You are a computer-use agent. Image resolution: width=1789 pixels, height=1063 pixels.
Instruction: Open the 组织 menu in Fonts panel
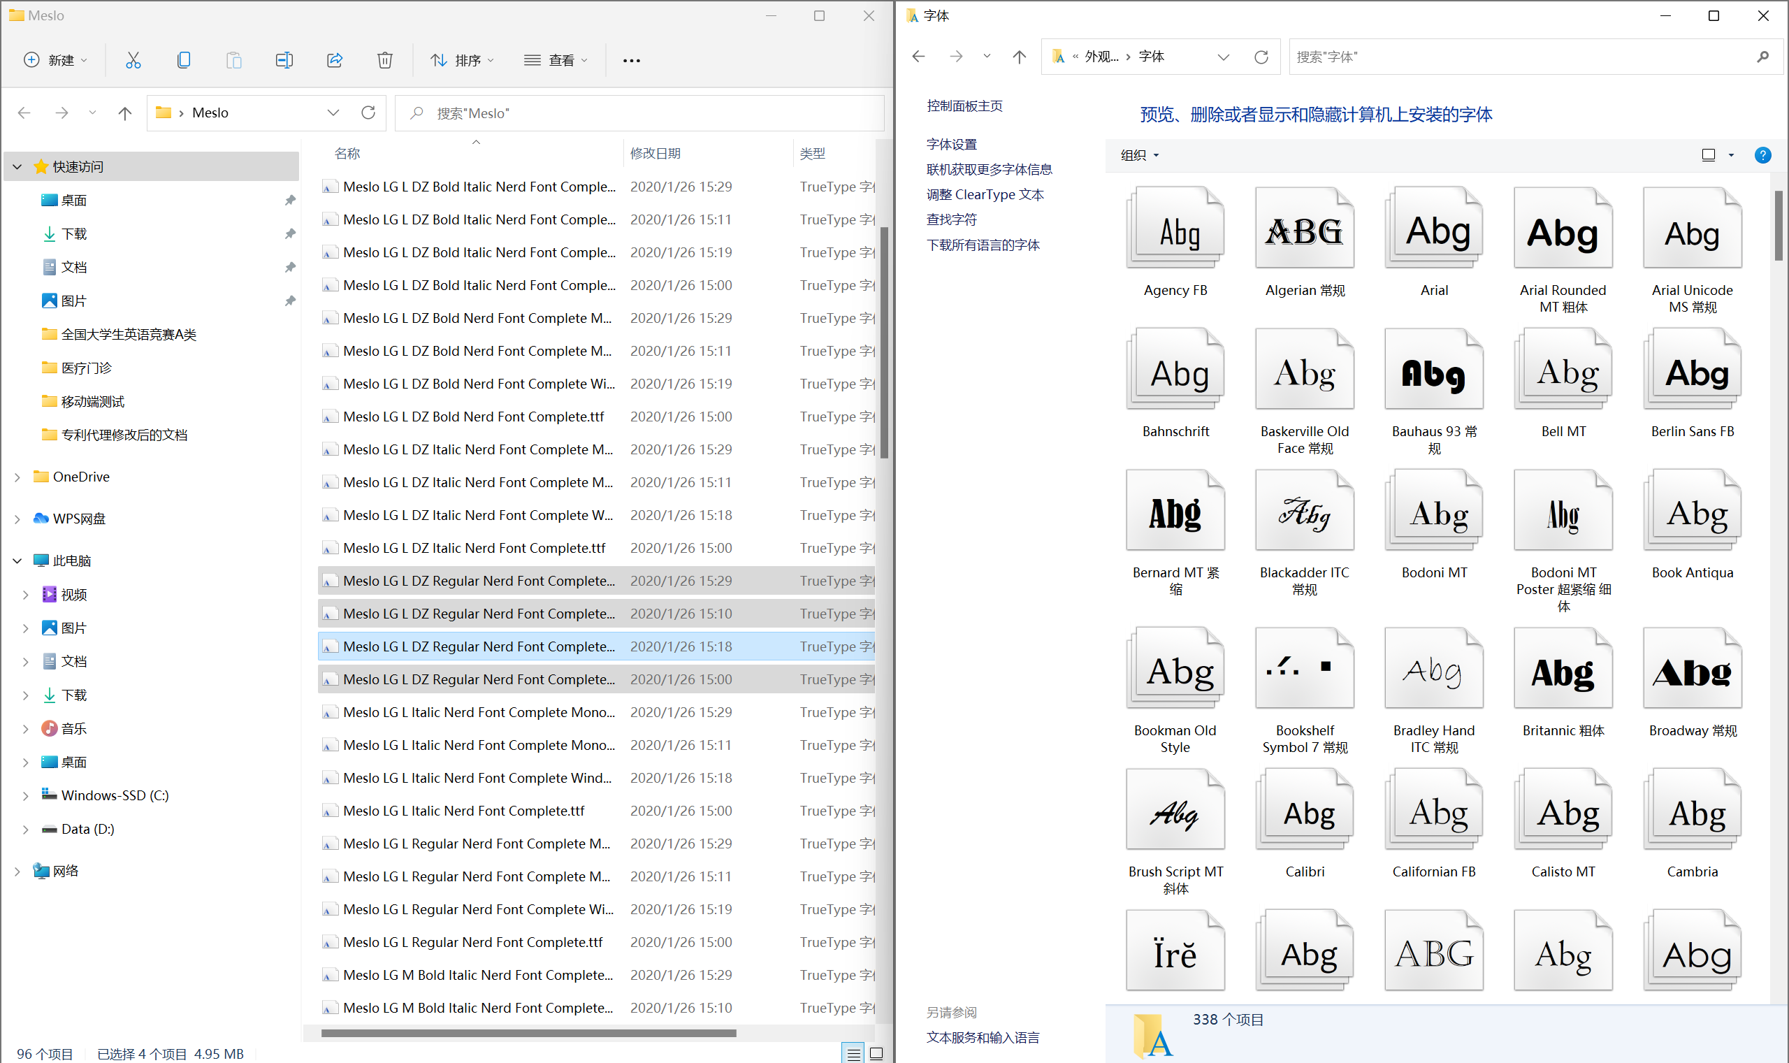coord(1138,154)
